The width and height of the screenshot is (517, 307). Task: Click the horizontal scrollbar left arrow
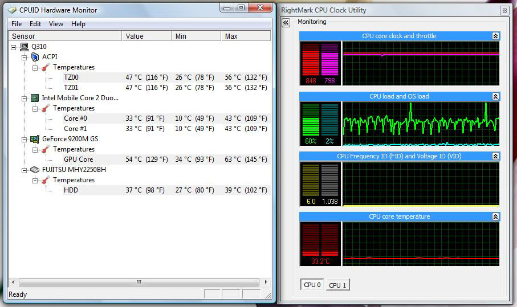click(x=13, y=282)
